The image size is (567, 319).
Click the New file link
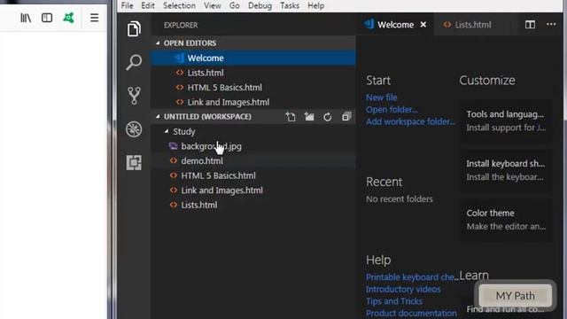[382, 97]
